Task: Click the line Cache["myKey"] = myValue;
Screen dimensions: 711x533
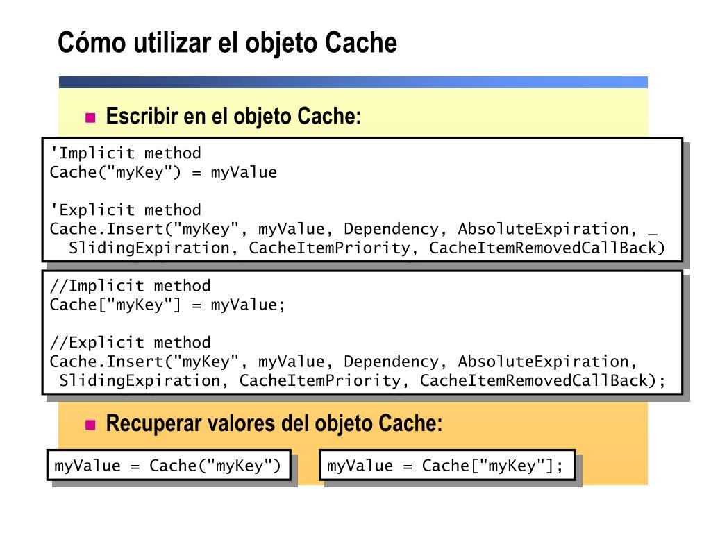Action: tap(168, 305)
